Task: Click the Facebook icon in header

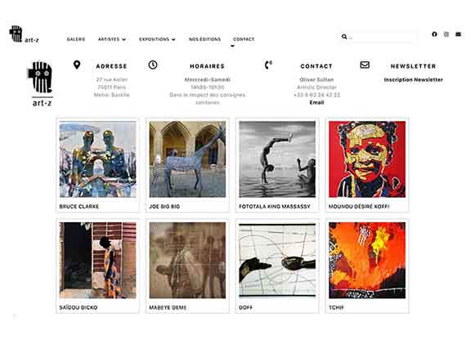Action: coord(434,34)
